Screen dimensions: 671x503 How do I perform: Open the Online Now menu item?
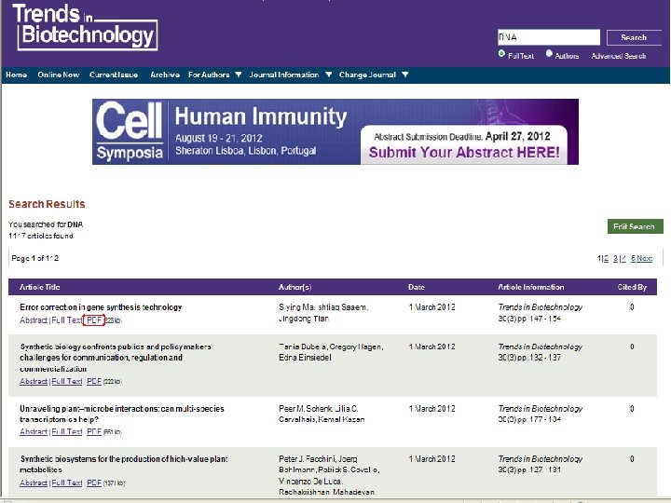pyautogui.click(x=58, y=75)
